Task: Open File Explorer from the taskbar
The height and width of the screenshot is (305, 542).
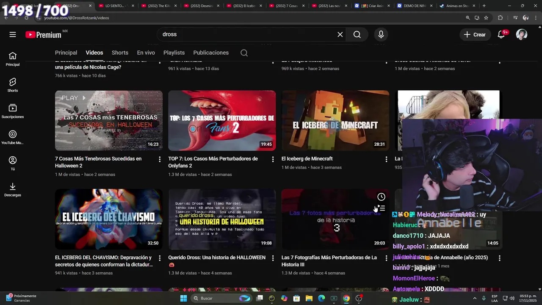Action: [x=309, y=298]
